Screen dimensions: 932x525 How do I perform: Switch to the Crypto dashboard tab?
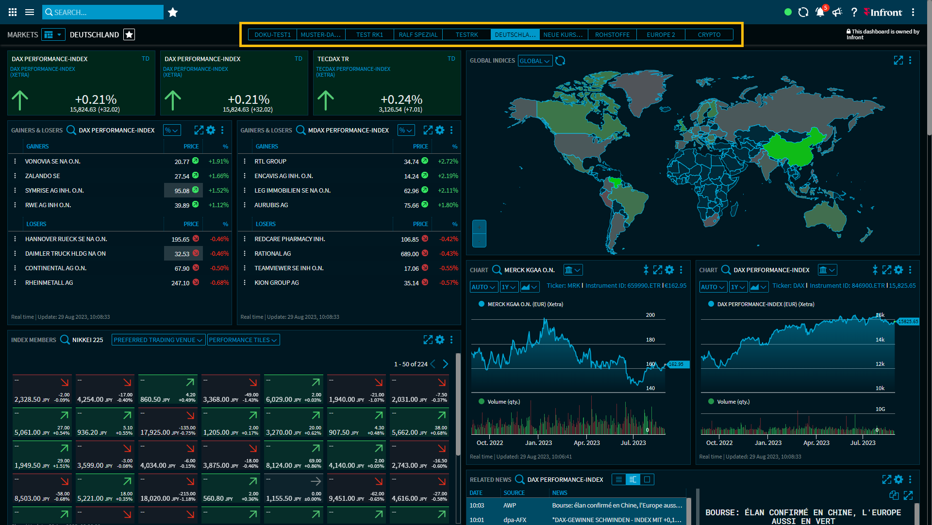[709, 34]
